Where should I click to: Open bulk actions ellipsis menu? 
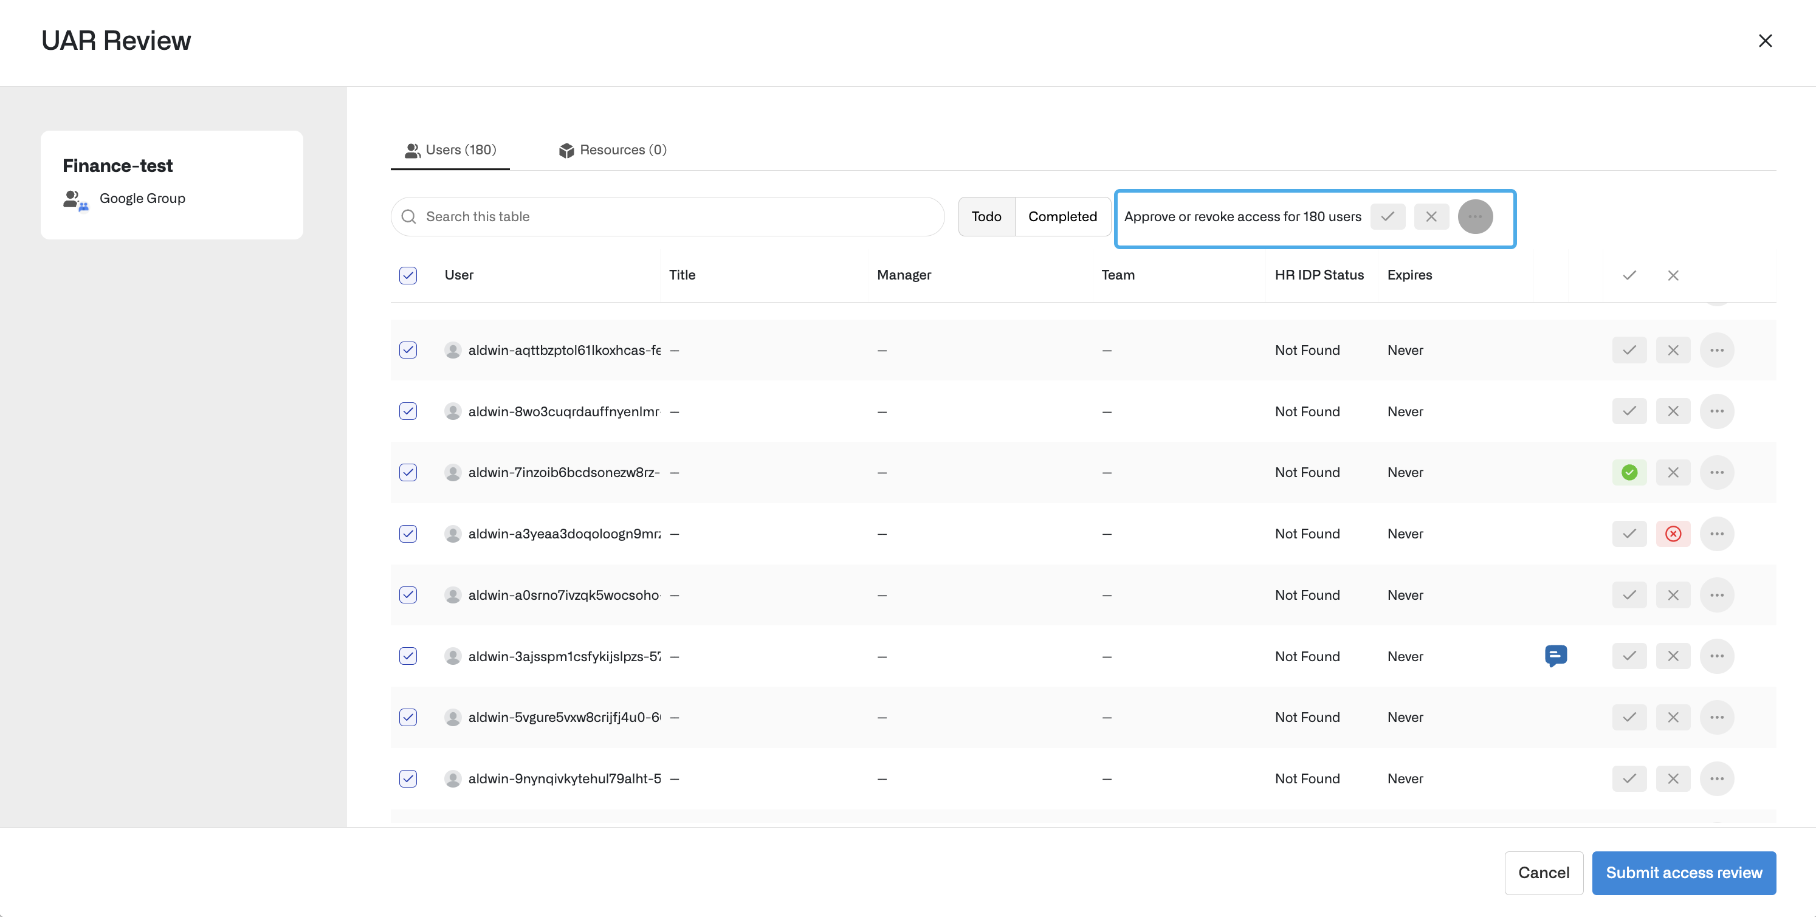pos(1475,216)
